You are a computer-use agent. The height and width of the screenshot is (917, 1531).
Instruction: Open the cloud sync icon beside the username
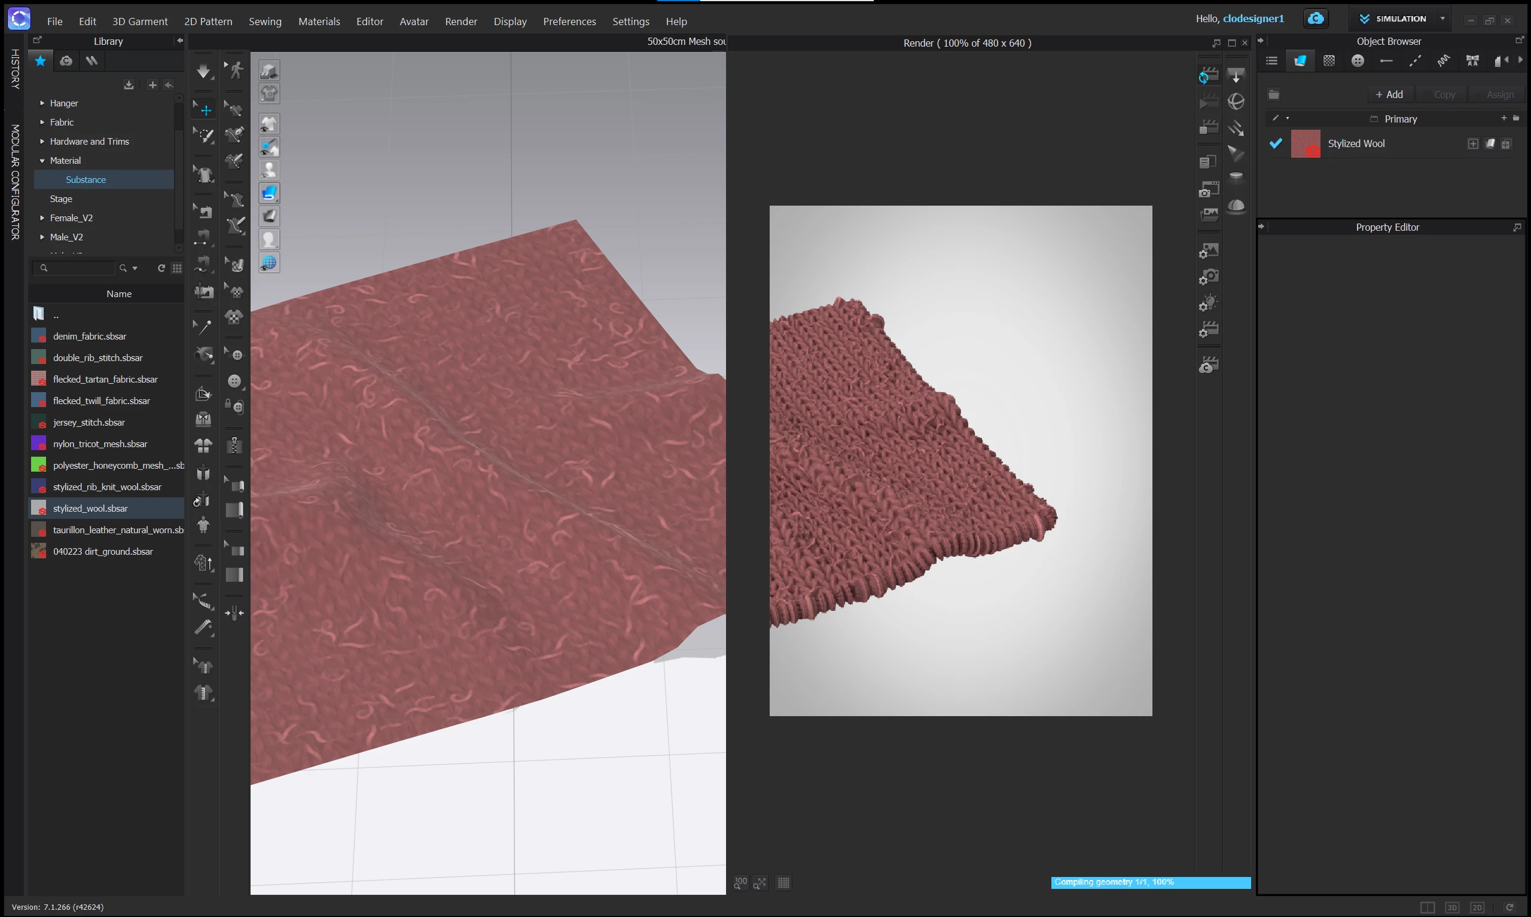pyautogui.click(x=1315, y=19)
